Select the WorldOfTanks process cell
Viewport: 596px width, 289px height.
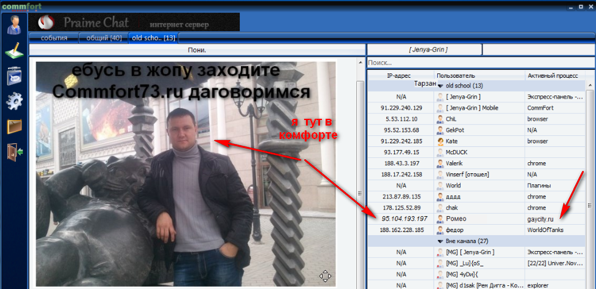coord(545,230)
